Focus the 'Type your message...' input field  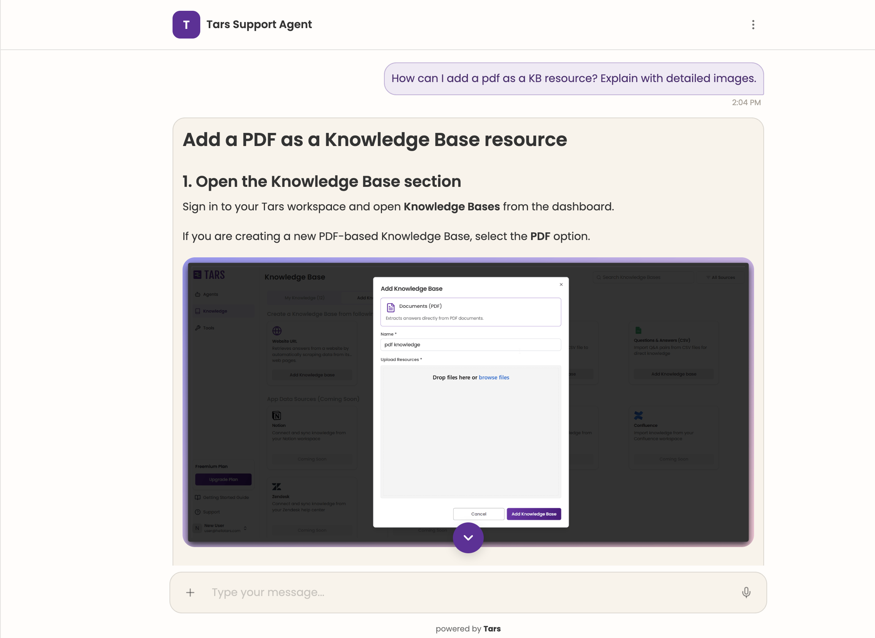point(468,593)
